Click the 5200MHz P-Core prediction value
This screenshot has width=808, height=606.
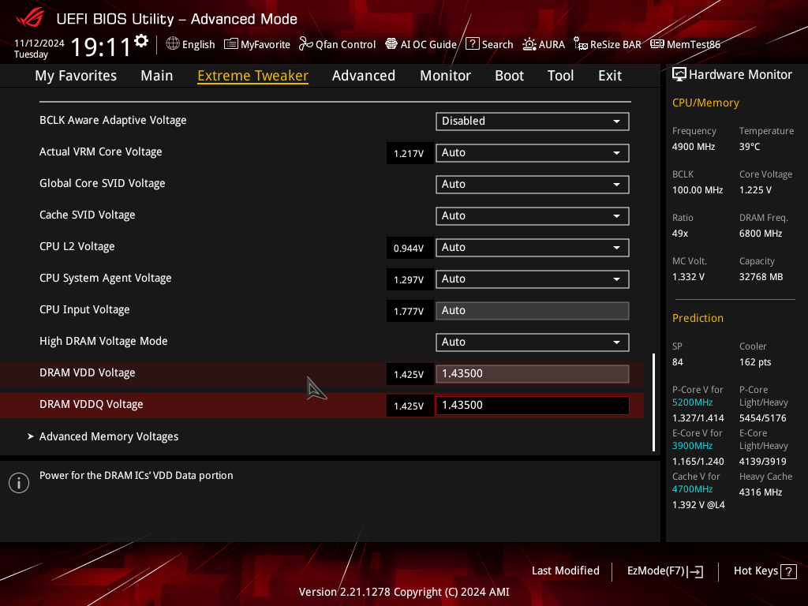[x=693, y=402]
